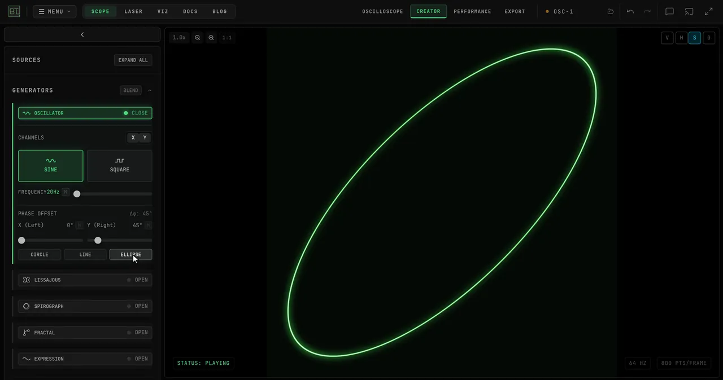This screenshot has width=723, height=380.
Task: Click the Spirograph generator icon
Action: tap(27, 306)
